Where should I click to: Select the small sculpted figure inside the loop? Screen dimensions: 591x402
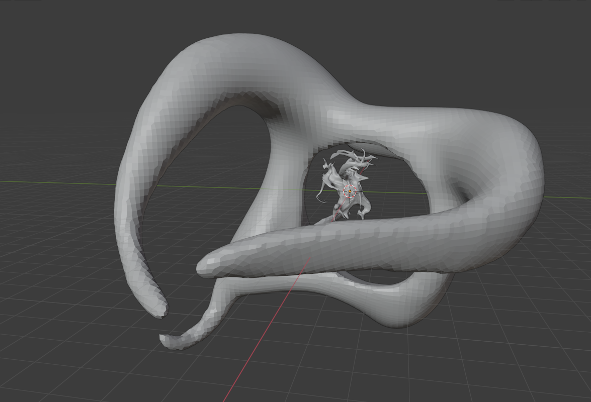[x=346, y=184]
